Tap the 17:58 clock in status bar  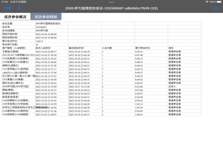[4, 1]
